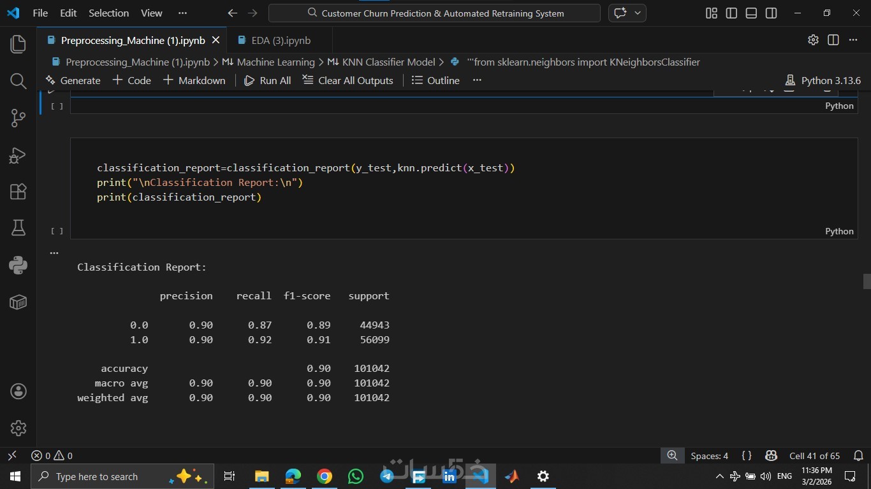Toggle the primary side bar layout button

click(x=731, y=13)
